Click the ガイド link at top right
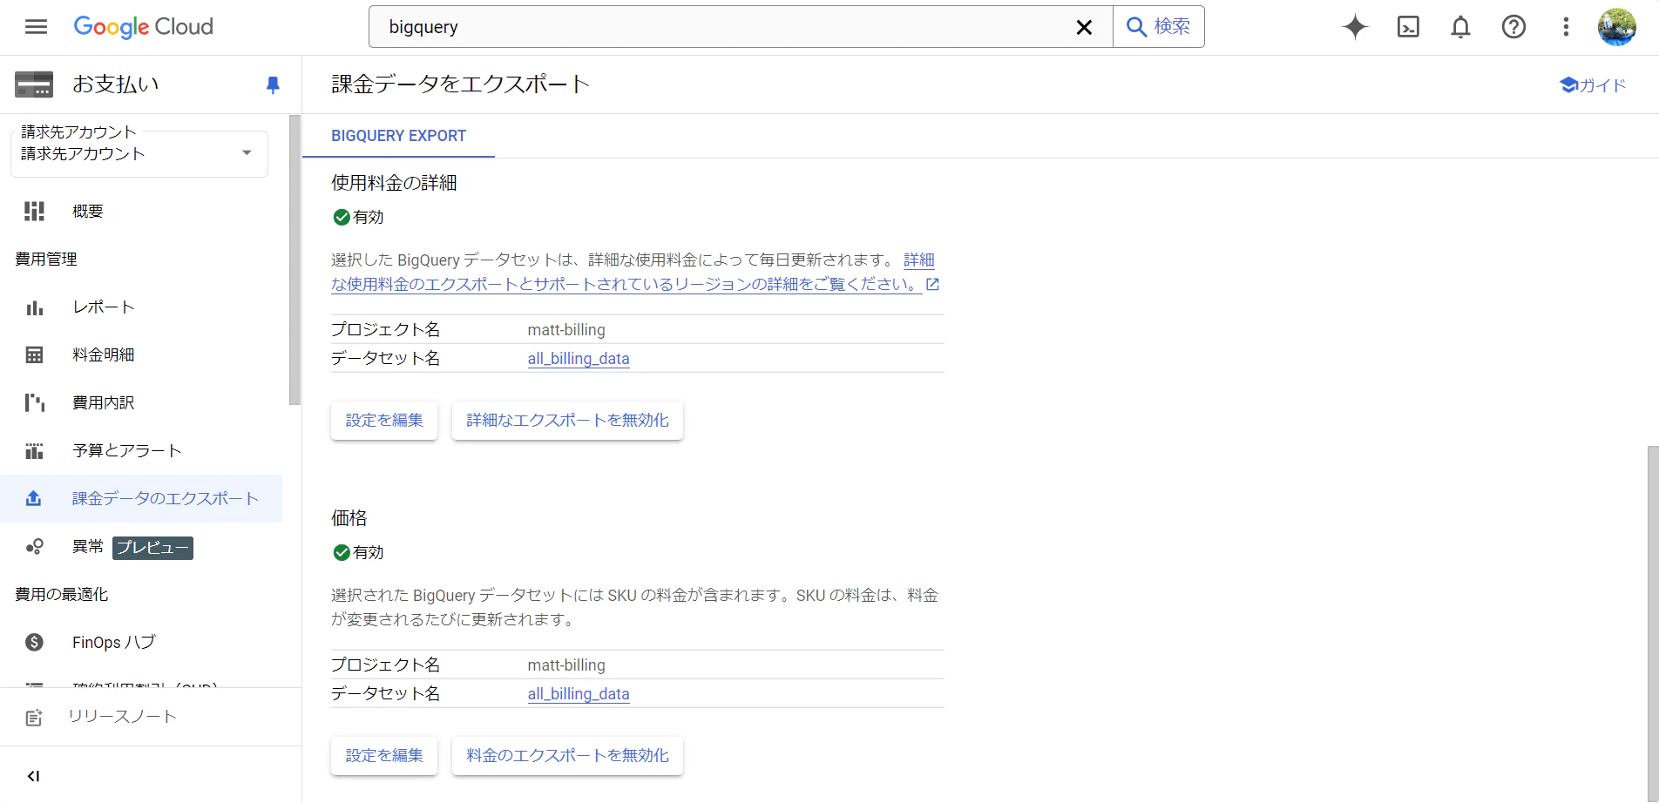1659x803 pixels. point(1593,85)
